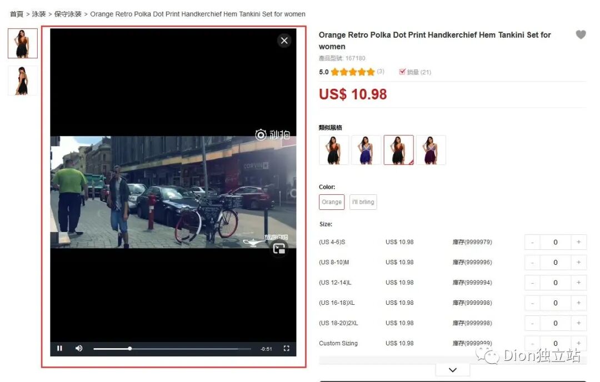Increase quantity for (US 12-14)L
The width and height of the screenshot is (600, 382).
(578, 283)
